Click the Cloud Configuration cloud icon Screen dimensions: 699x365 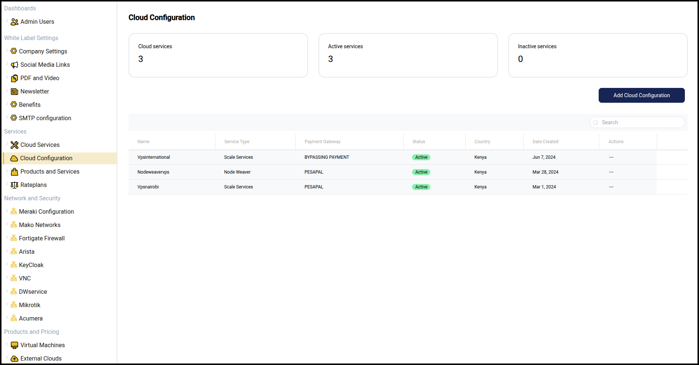pos(14,158)
